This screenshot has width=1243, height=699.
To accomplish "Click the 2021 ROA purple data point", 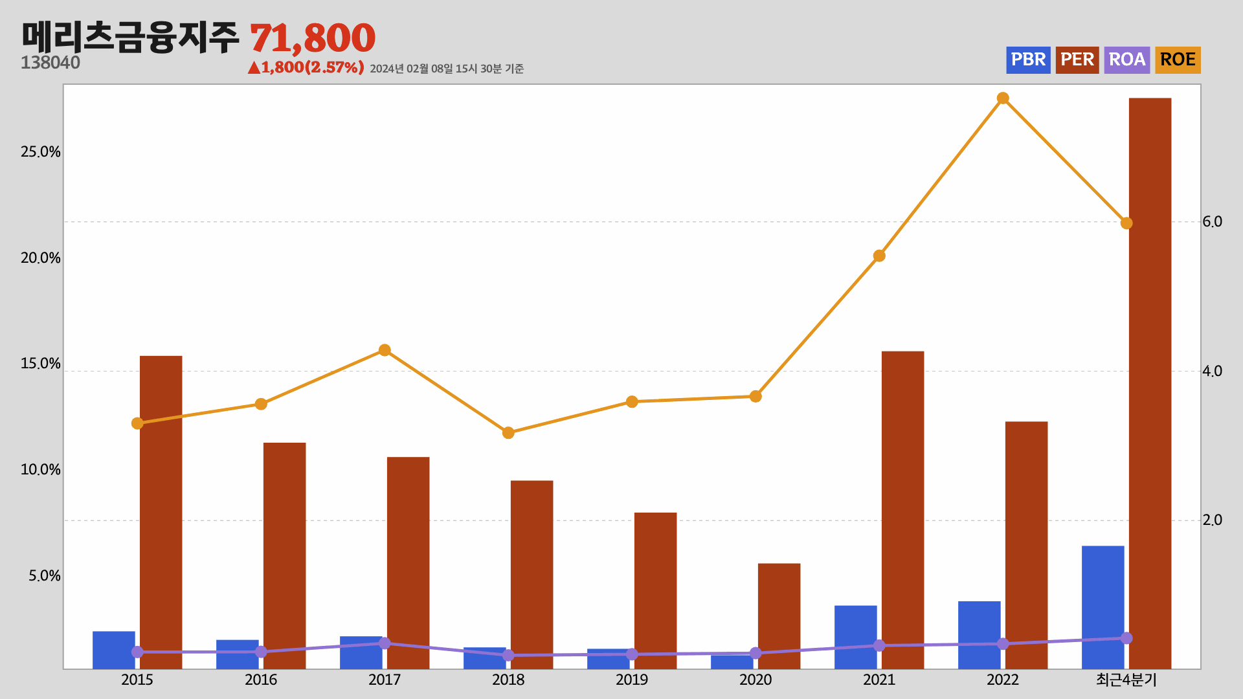I will [879, 645].
